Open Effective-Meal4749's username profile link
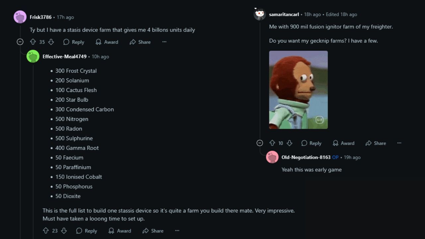Image resolution: width=425 pixels, height=239 pixels. click(x=64, y=56)
